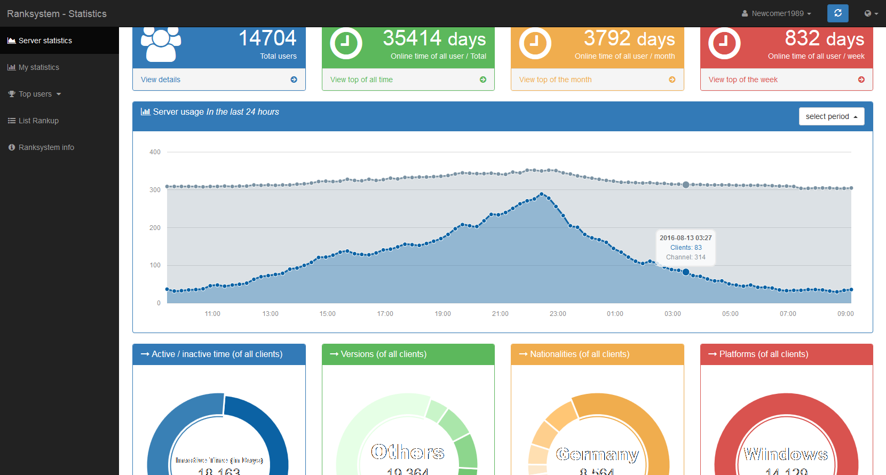
Task: Open the Newcomer1989 user menu
Action: pos(777,13)
